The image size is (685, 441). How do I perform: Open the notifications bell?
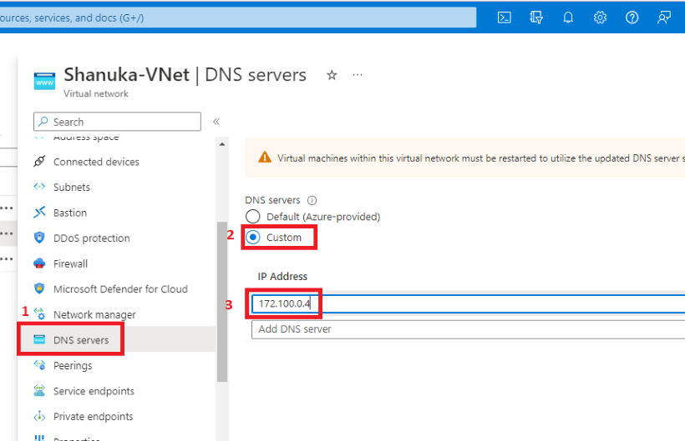(x=568, y=18)
